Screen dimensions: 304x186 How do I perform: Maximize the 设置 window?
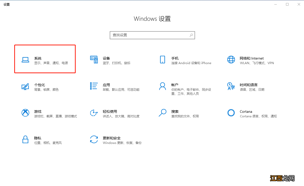point(287,4)
